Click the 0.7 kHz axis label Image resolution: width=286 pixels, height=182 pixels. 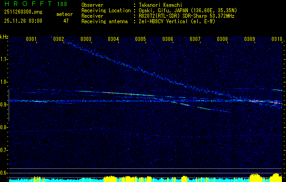tap(3, 150)
